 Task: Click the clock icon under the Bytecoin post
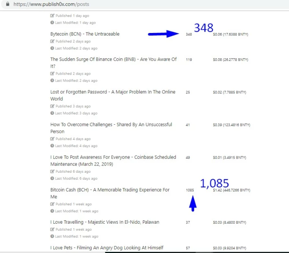52,48
